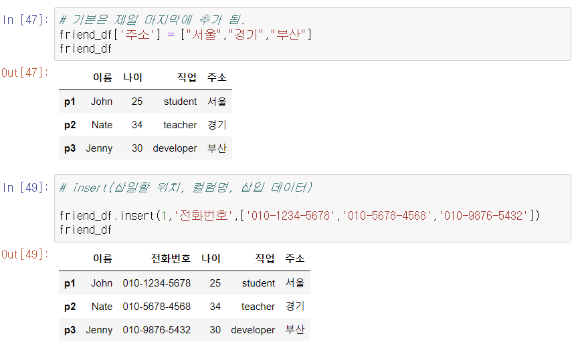Click phone number 010-9876-5432 in output table
This screenshot has width=580, height=342.
click(157, 329)
